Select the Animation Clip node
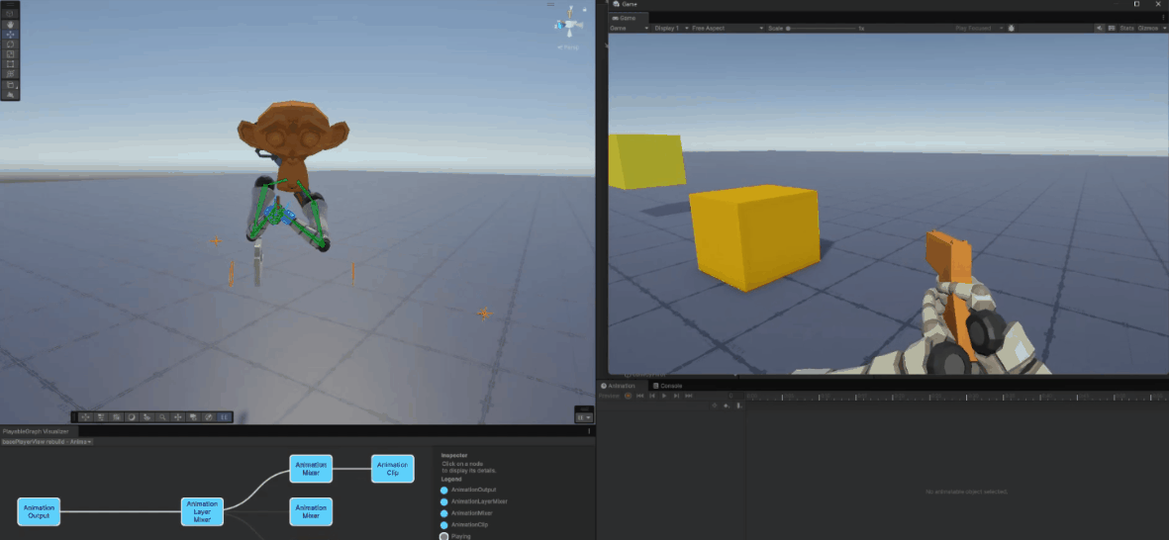1169x540 pixels. click(393, 469)
